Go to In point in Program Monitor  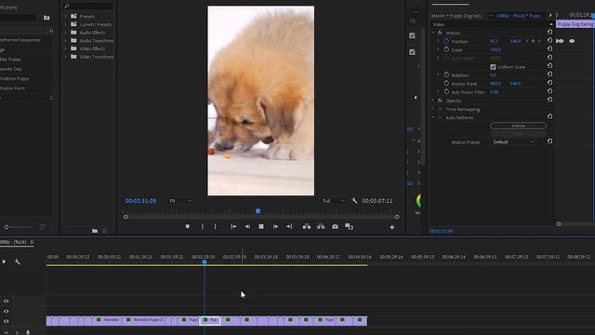[x=233, y=226]
